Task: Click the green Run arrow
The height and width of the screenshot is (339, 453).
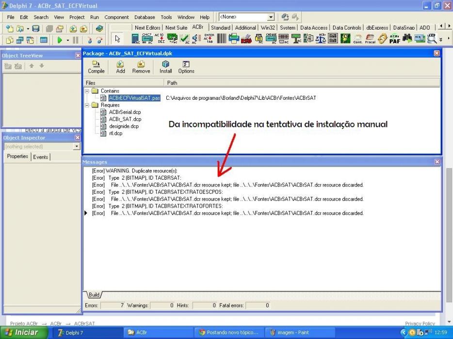Action: [60, 40]
